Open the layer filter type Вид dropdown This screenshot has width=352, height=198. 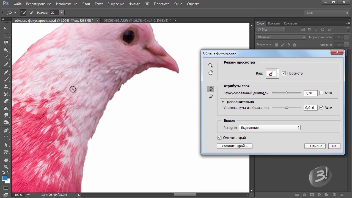point(271,29)
